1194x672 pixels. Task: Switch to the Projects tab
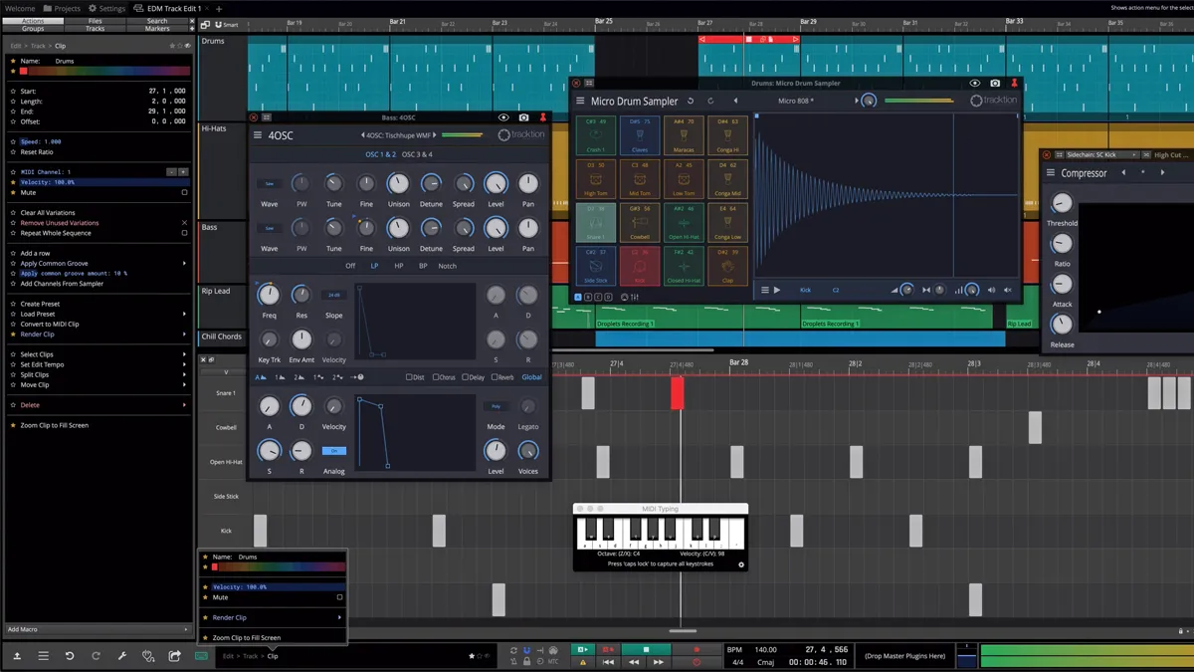[63, 8]
